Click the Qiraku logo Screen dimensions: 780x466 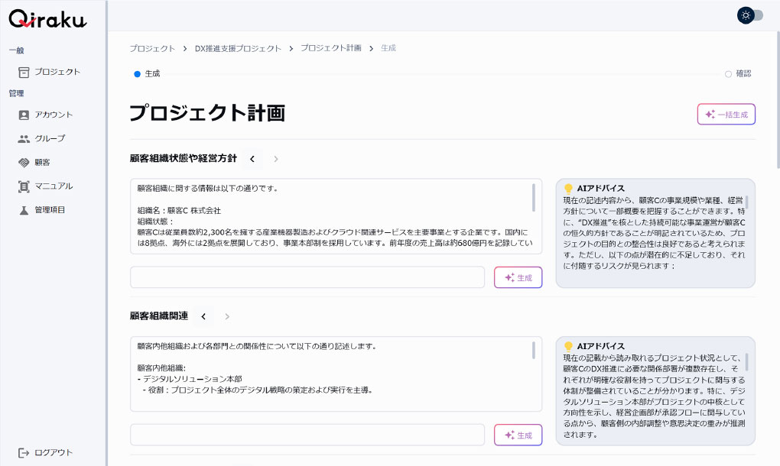47,20
